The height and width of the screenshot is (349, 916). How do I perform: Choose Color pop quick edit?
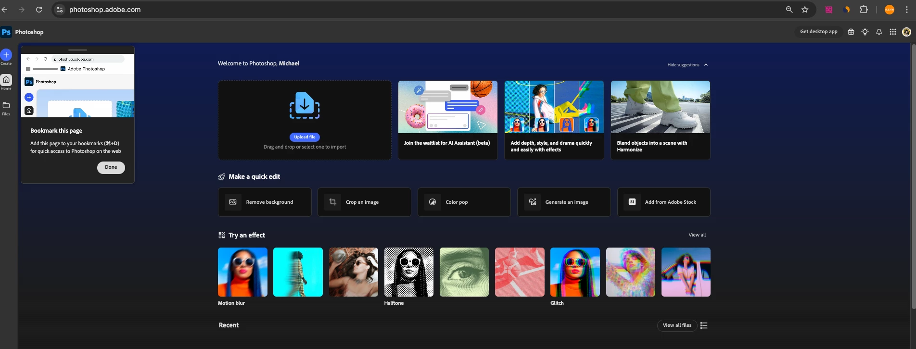click(464, 202)
